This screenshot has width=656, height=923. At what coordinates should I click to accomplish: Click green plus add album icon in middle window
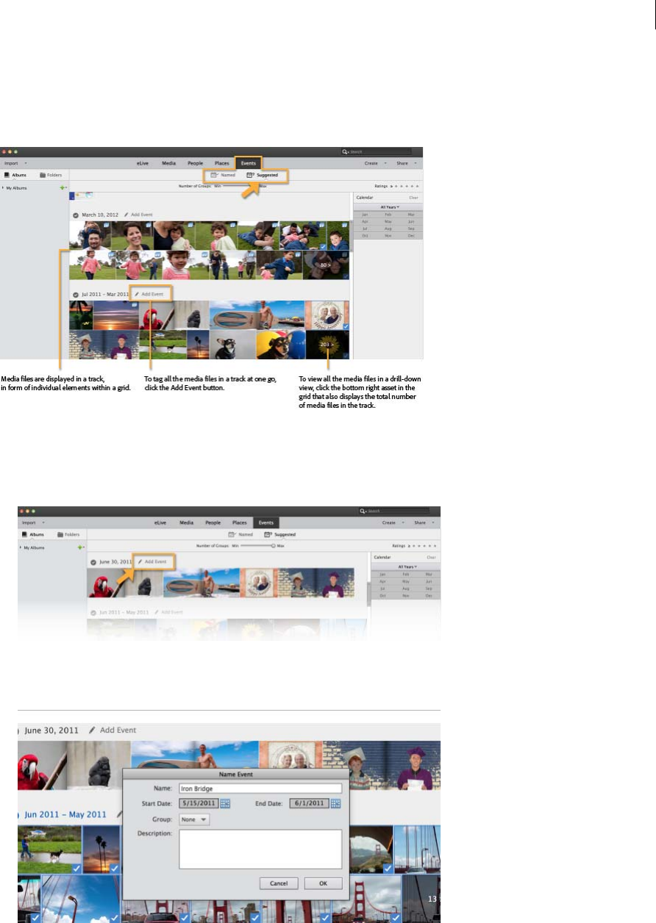(x=80, y=547)
